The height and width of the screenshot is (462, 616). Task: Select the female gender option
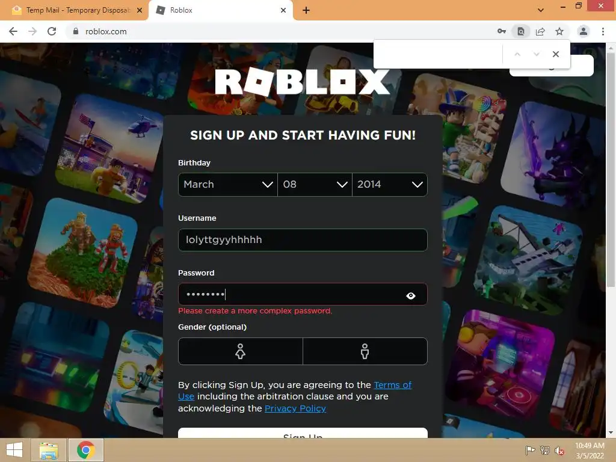[x=241, y=351]
